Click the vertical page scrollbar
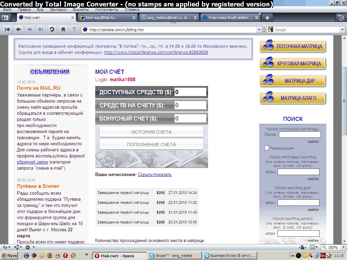Viewport: 347px width, 260px height. [344, 139]
